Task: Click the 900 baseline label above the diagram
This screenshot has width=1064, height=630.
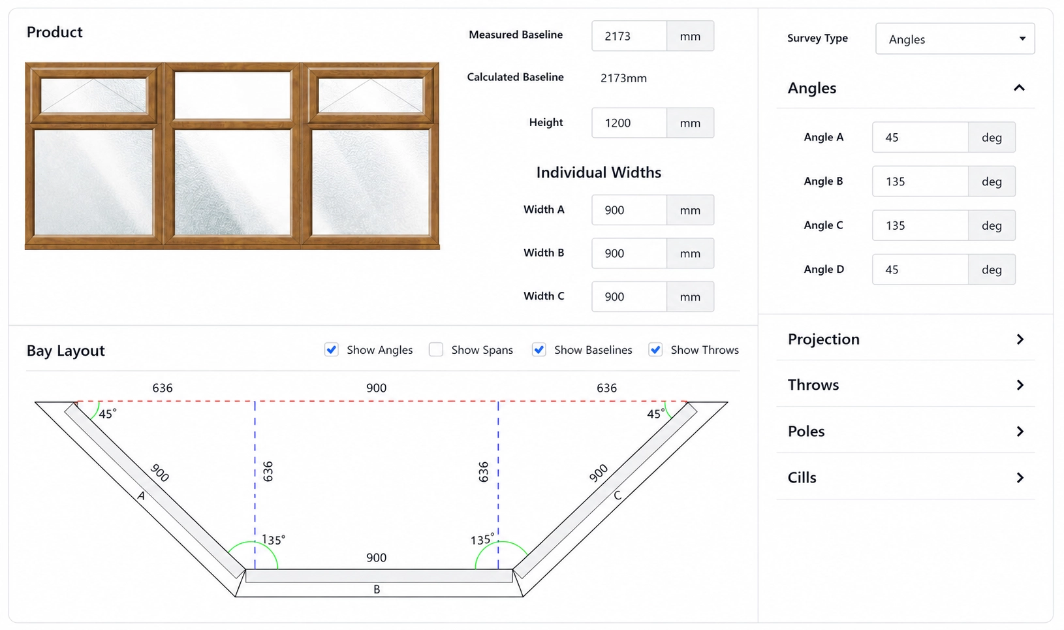Action: (377, 388)
